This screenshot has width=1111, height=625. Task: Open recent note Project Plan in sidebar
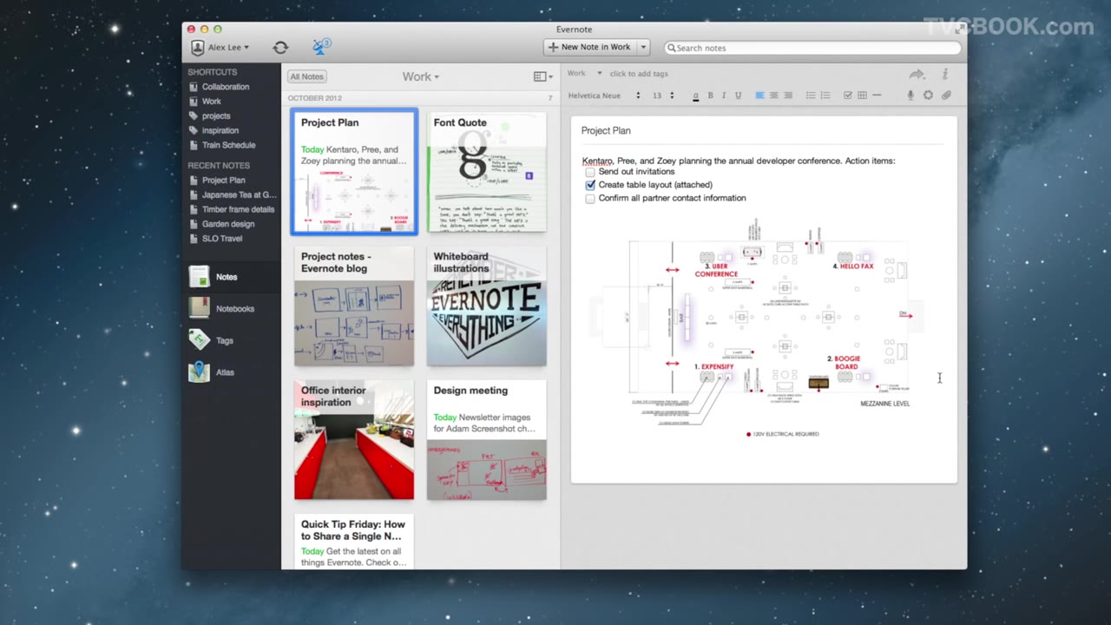click(224, 180)
